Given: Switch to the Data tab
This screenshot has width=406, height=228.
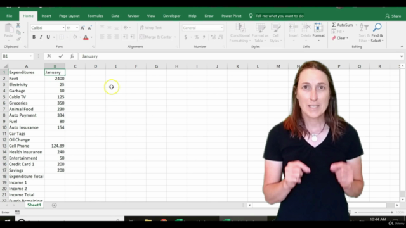Looking at the screenshot, I should point(115,16).
